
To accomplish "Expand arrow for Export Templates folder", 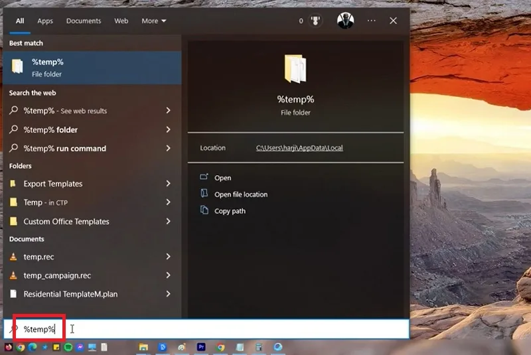I will pyautogui.click(x=169, y=183).
